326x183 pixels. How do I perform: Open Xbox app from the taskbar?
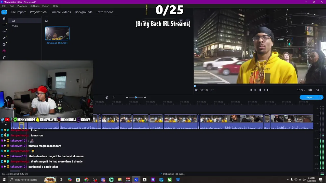click(169, 180)
